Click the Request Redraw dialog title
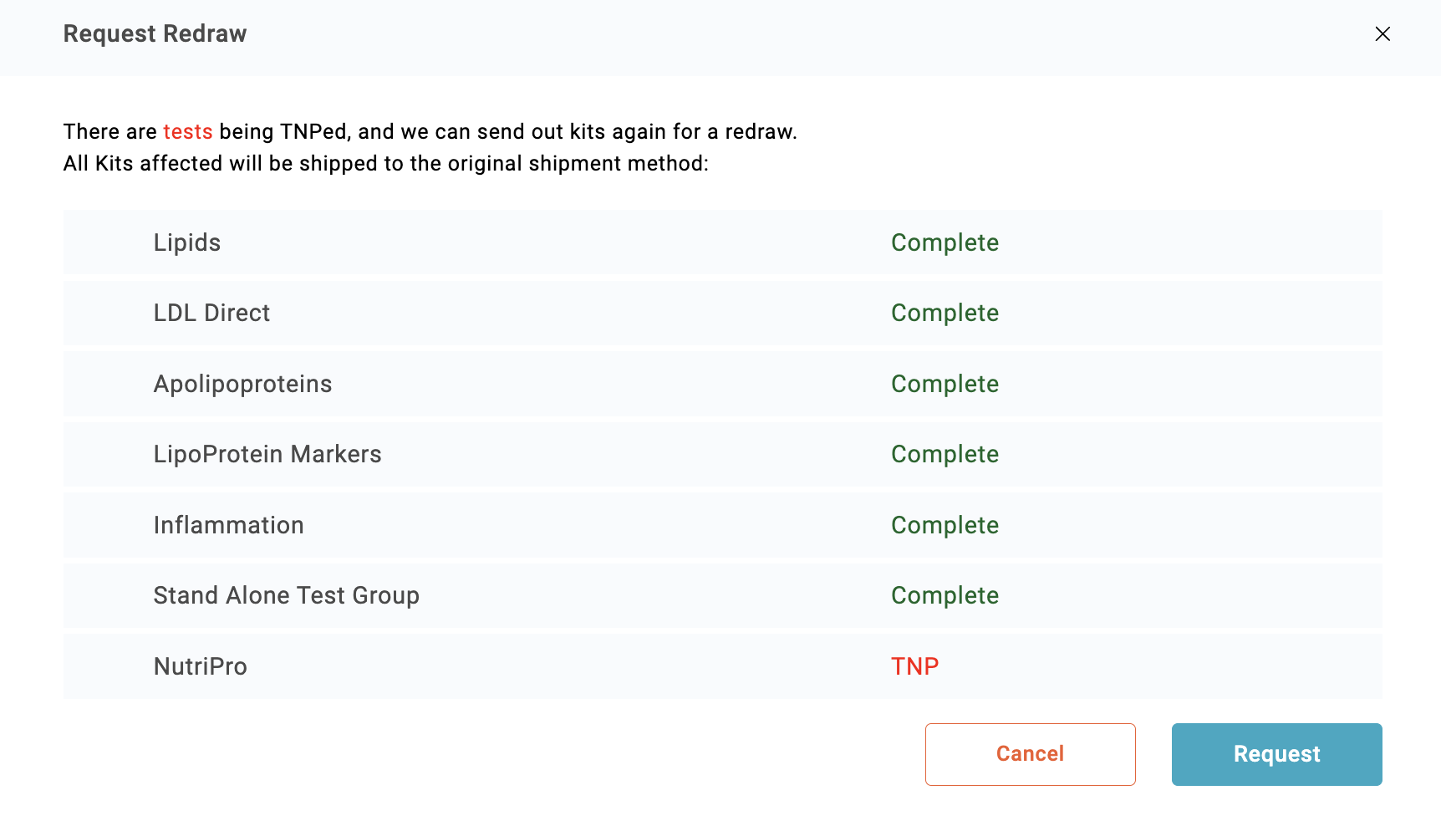 (x=155, y=33)
